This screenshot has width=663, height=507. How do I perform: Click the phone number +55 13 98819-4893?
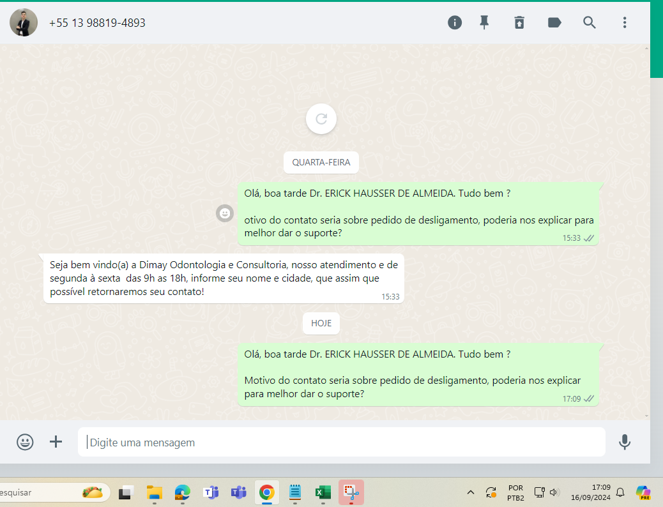(97, 23)
